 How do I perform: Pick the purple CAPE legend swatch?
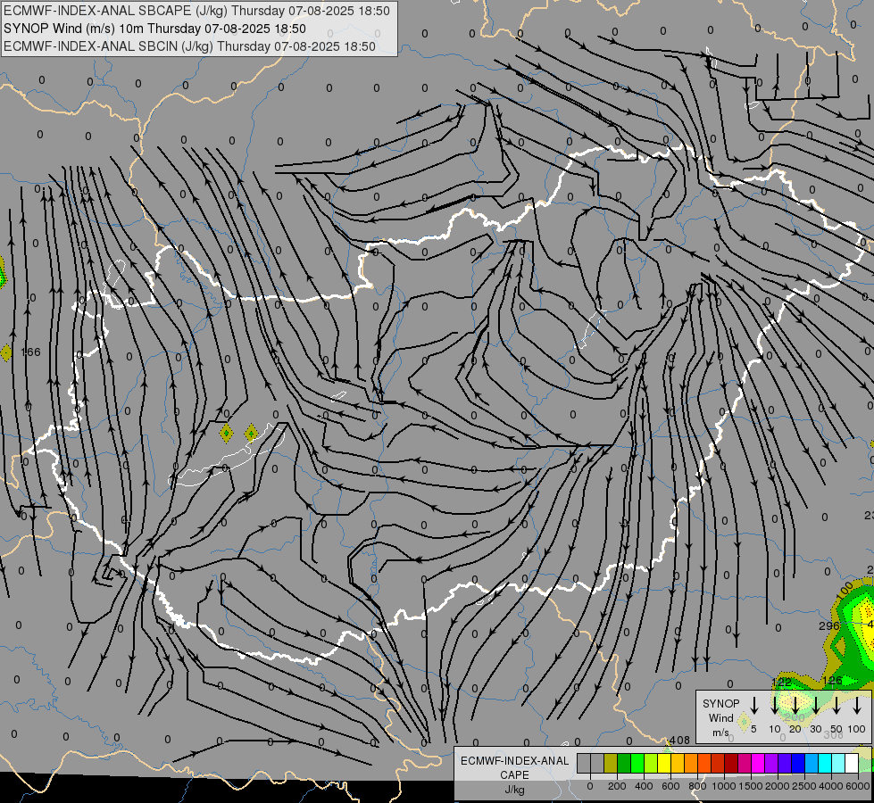coord(772,764)
